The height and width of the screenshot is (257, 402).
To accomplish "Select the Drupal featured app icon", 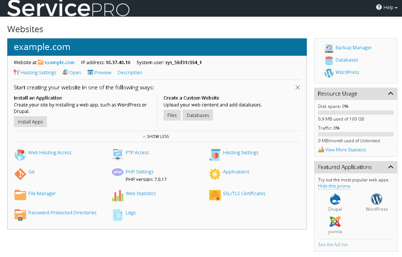I will (x=335, y=199).
